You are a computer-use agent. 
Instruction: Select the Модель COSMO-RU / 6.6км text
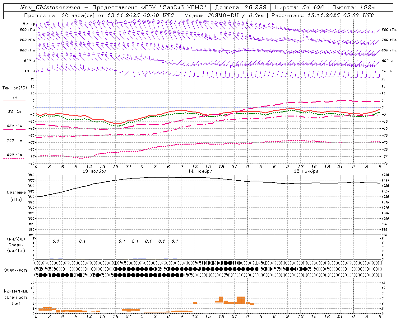[224, 15]
